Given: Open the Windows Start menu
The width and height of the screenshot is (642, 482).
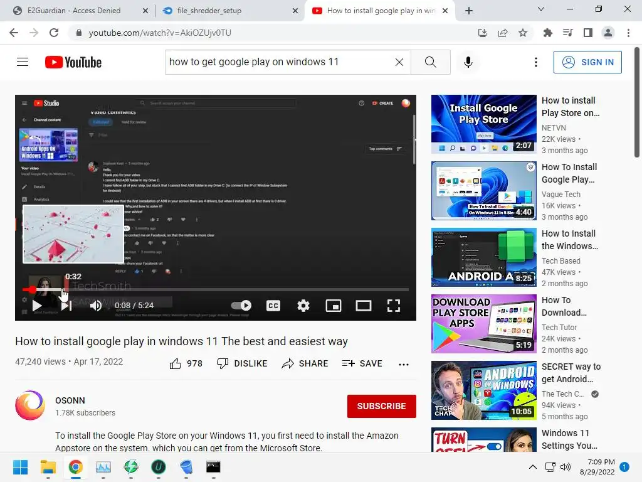Looking at the screenshot, I should pyautogui.click(x=21, y=467).
